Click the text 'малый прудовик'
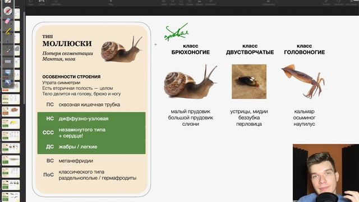 pos(191,112)
